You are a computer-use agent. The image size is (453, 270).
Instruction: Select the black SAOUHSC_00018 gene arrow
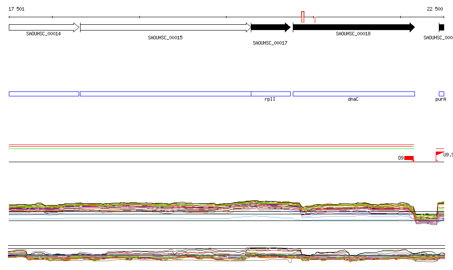point(353,27)
